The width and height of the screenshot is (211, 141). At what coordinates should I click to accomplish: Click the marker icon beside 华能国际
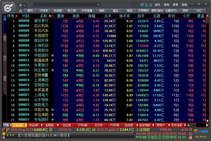(x=52, y=55)
